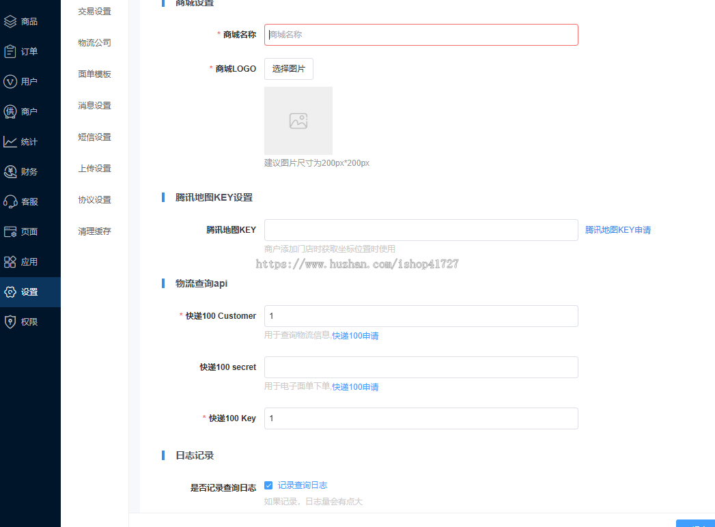Switch to 短信设置
This screenshot has height=527, width=715.
pos(94,137)
